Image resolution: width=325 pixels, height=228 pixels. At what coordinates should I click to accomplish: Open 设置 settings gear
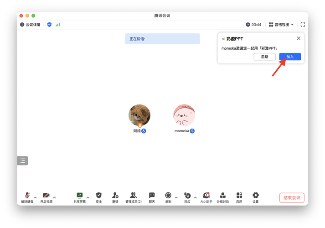[256, 197]
